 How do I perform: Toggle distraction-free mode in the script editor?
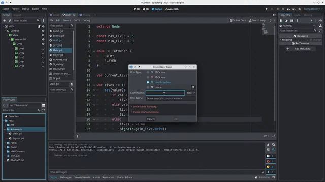point(274,15)
